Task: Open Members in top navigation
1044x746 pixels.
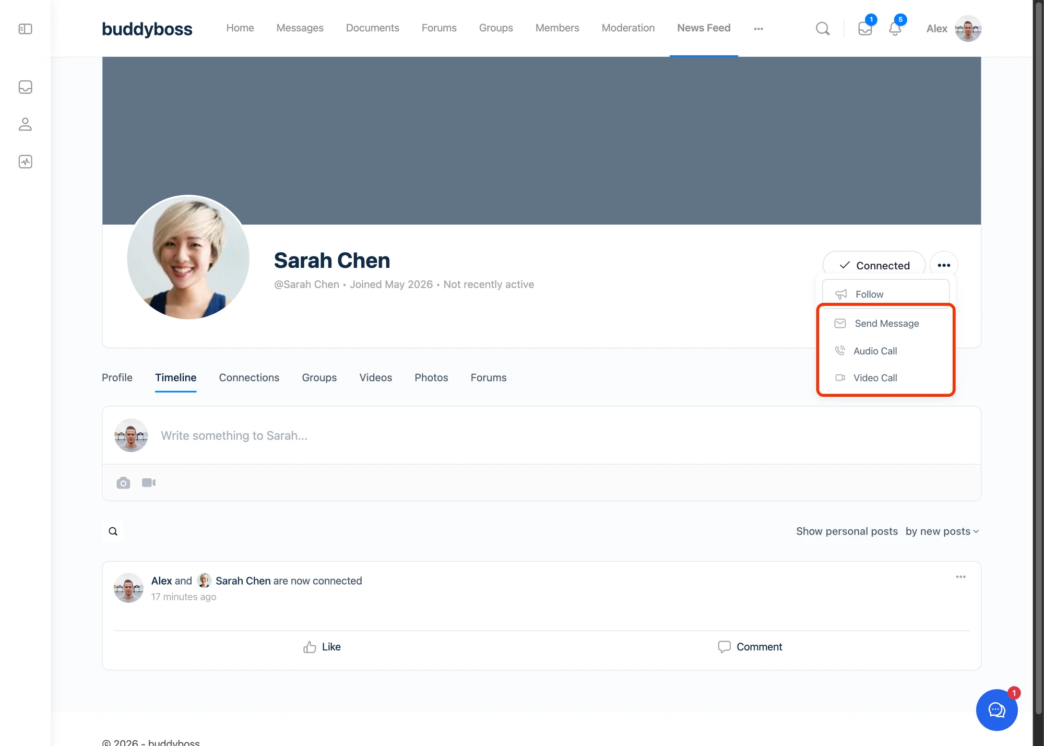Action: 557,28
